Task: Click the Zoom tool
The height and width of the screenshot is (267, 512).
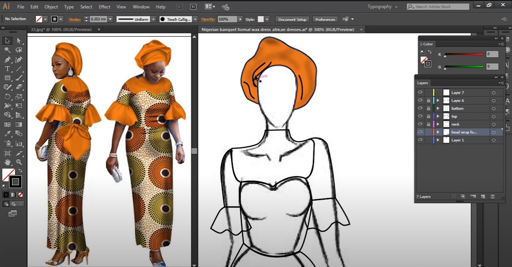Action: coord(19,162)
